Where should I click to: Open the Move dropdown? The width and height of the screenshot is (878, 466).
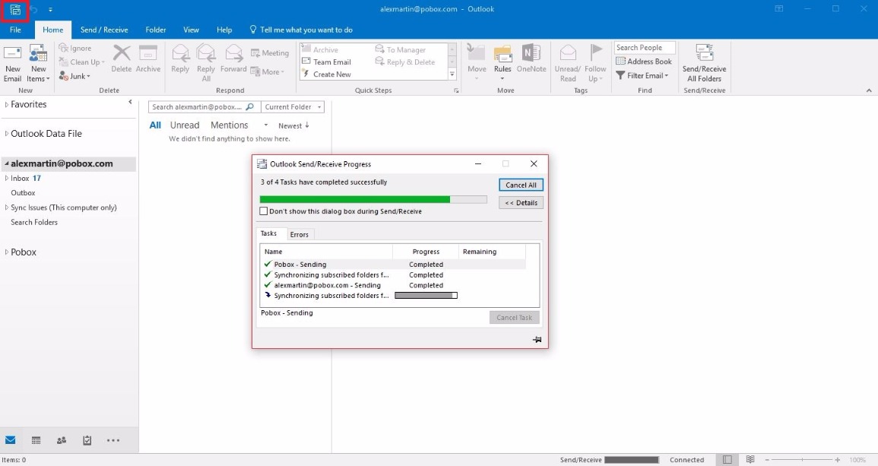click(477, 63)
